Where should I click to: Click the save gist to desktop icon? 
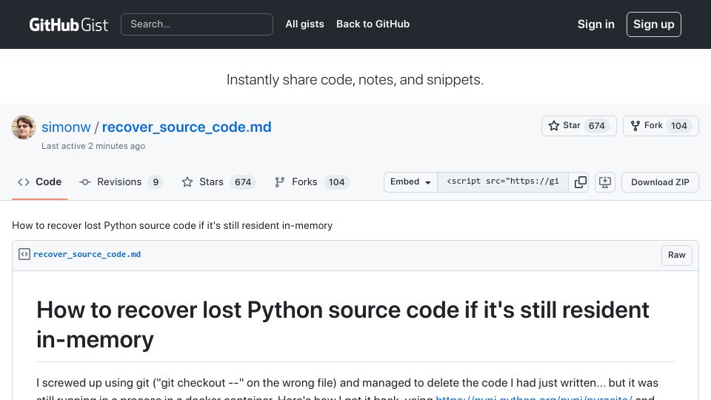click(x=605, y=182)
